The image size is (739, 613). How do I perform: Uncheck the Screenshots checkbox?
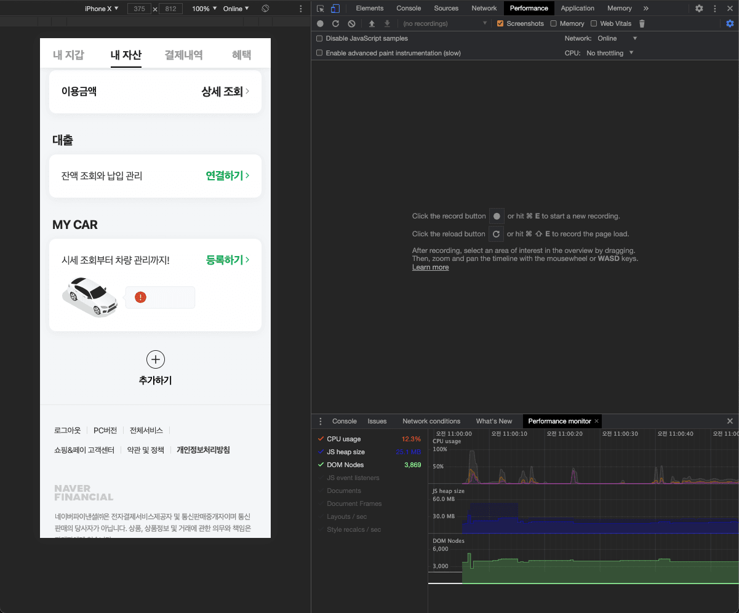[x=500, y=23]
